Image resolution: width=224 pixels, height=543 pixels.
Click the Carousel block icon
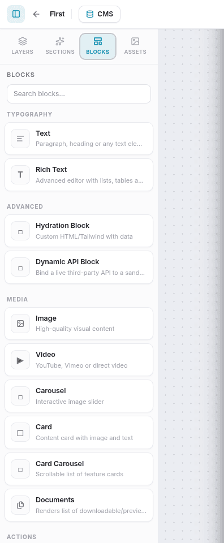coord(20,396)
